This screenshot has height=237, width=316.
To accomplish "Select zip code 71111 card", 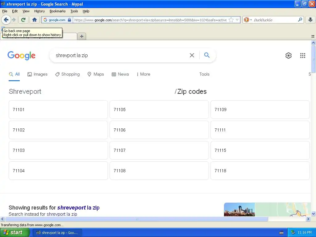I will 260,130.
